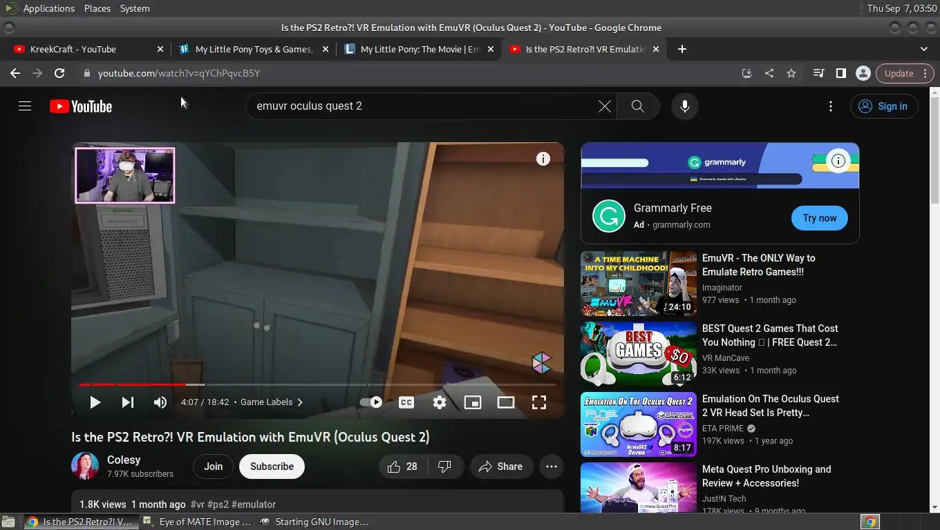The image size is (940, 530).
Task: Open Colesy channel avatar
Action: pos(85,467)
